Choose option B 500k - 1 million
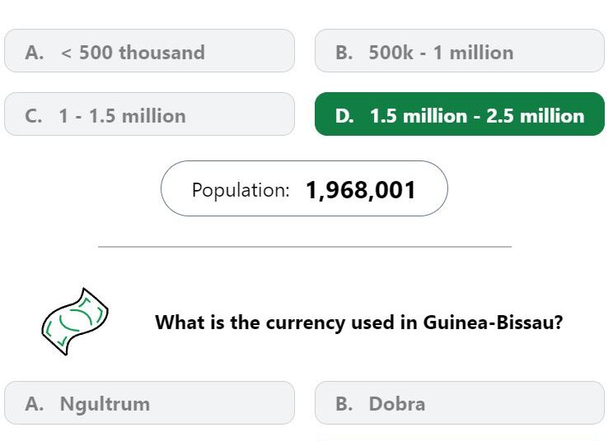This screenshot has height=441, width=613. [x=460, y=51]
